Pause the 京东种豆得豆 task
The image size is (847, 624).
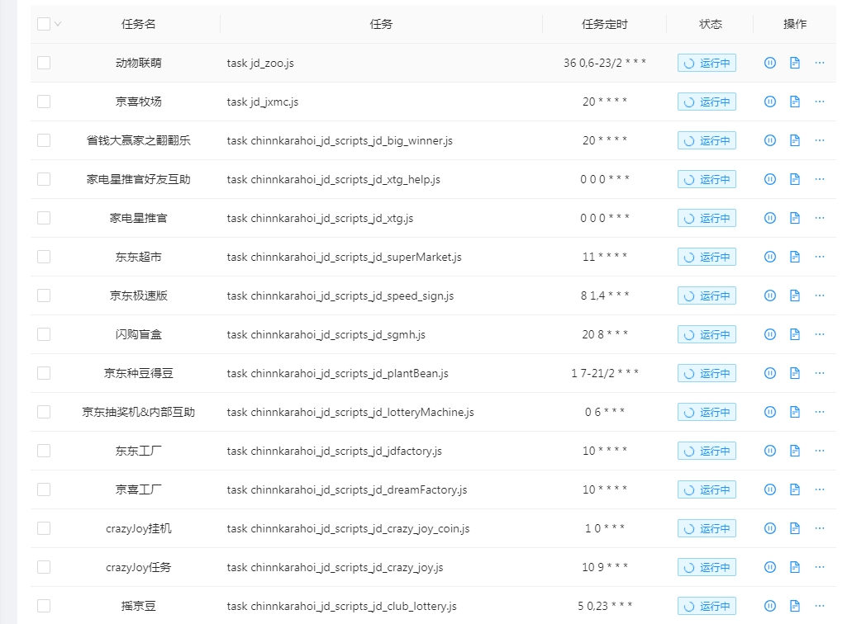point(769,373)
